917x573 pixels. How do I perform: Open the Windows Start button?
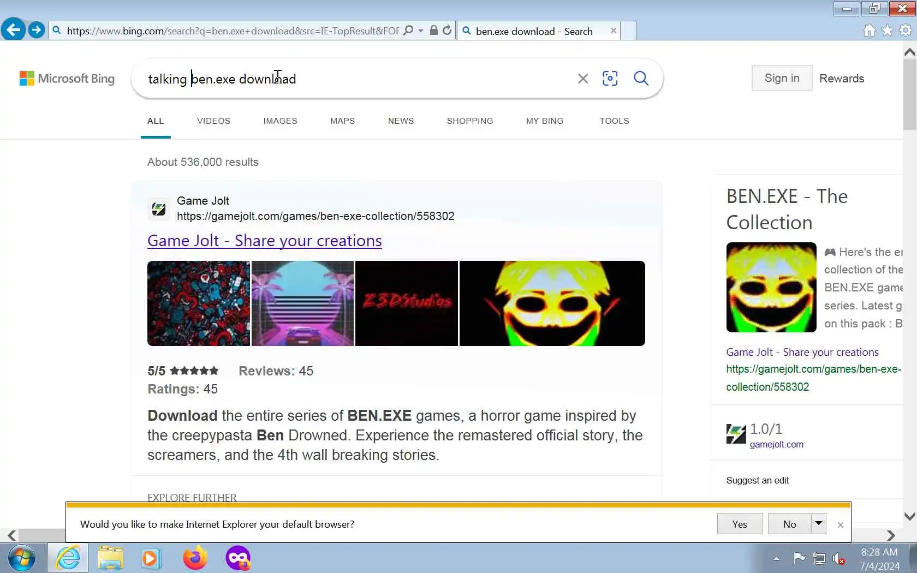22,558
